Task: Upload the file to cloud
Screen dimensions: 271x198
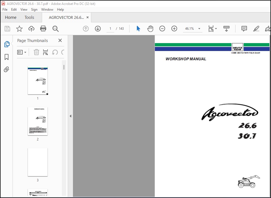Action: click(31, 29)
